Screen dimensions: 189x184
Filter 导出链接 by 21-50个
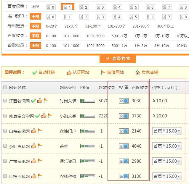[x=71, y=26]
